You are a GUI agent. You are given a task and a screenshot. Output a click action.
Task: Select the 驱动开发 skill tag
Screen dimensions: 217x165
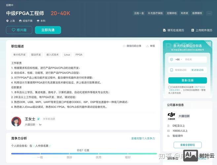(x=36, y=55)
